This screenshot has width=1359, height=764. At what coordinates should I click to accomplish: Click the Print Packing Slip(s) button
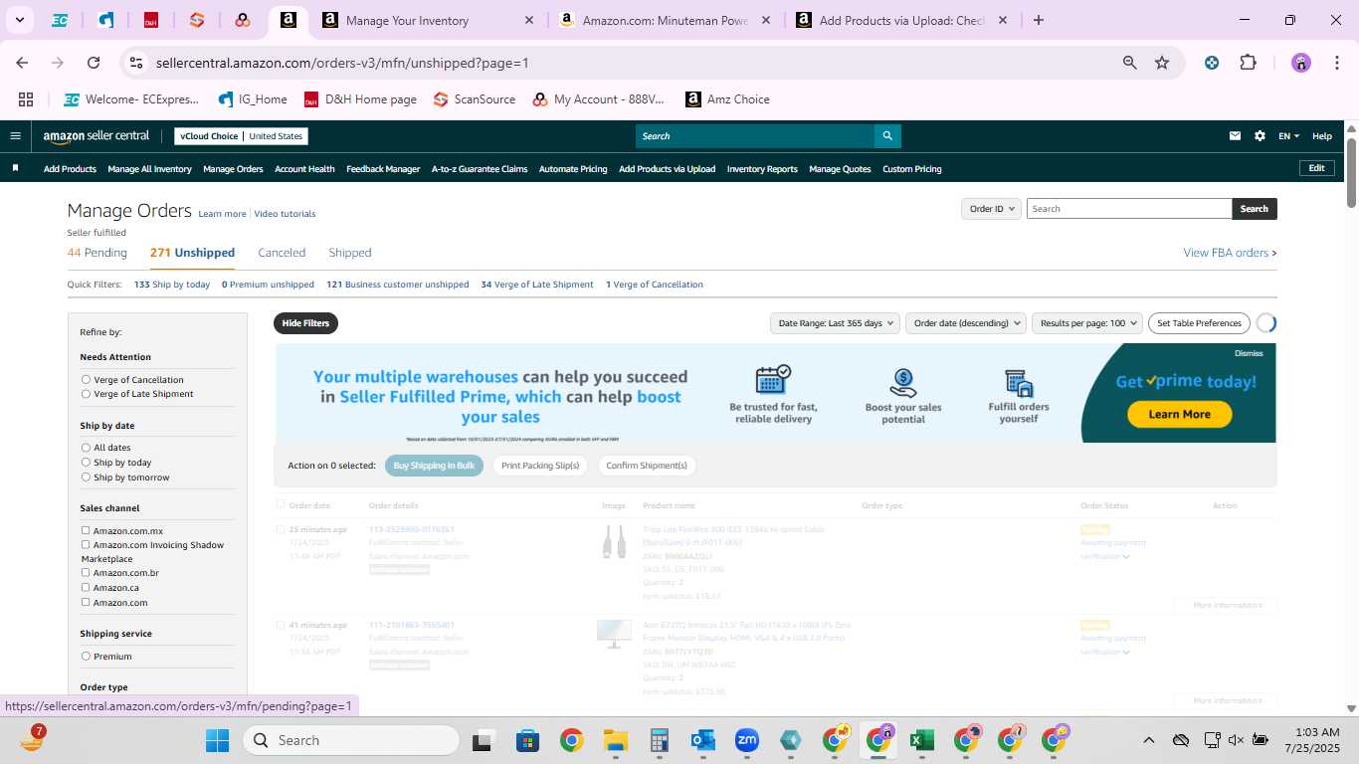540,466
